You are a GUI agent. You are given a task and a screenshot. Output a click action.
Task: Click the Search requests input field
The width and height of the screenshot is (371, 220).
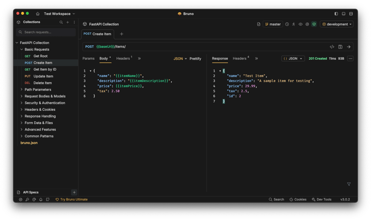[46, 32]
